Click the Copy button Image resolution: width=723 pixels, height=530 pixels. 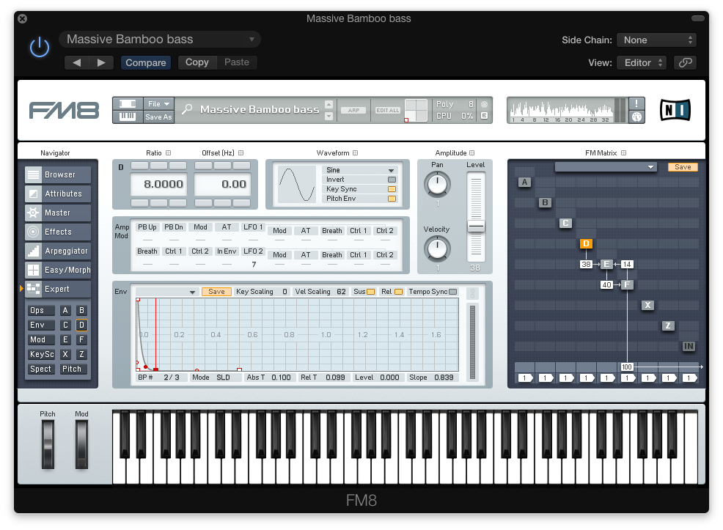pos(197,62)
